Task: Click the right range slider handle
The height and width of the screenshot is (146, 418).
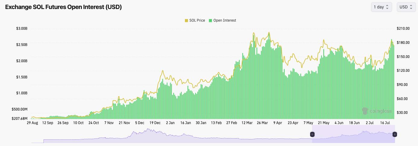Action: pyautogui.click(x=394, y=135)
